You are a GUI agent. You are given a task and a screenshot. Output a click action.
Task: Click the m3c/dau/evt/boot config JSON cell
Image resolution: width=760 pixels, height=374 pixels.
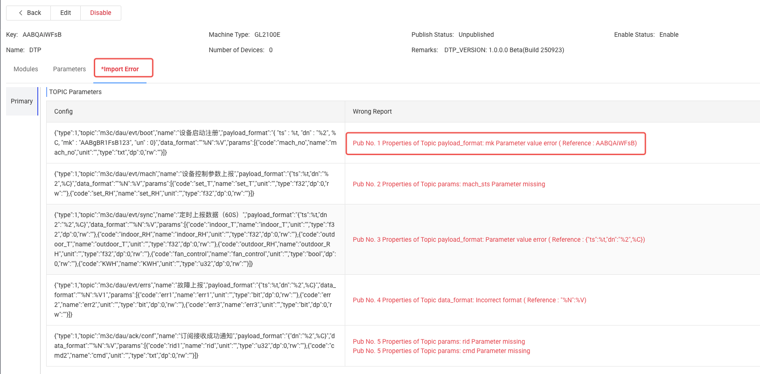click(x=195, y=143)
